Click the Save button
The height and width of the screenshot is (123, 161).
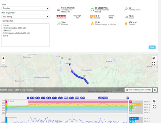click(152, 47)
